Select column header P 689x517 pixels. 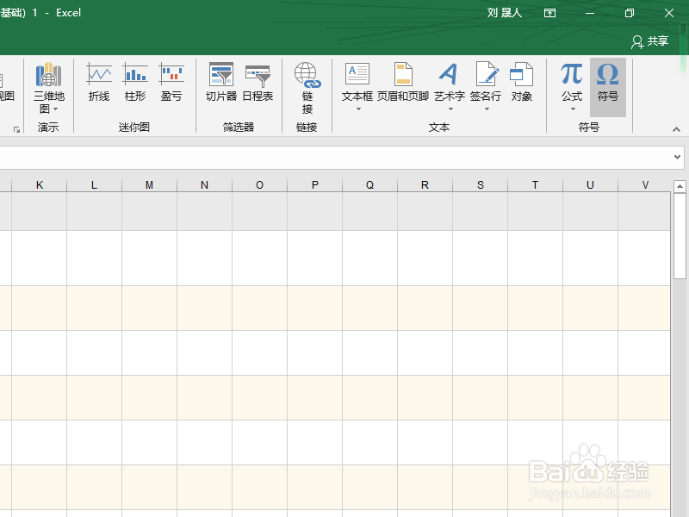314,184
